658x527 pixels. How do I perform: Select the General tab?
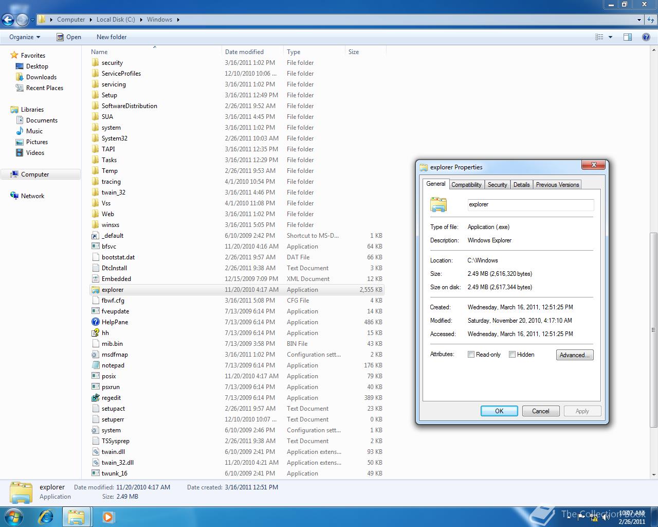436,184
